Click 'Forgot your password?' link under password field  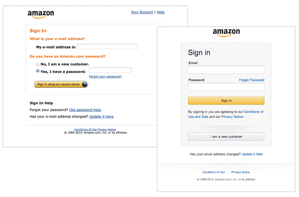click(x=105, y=77)
